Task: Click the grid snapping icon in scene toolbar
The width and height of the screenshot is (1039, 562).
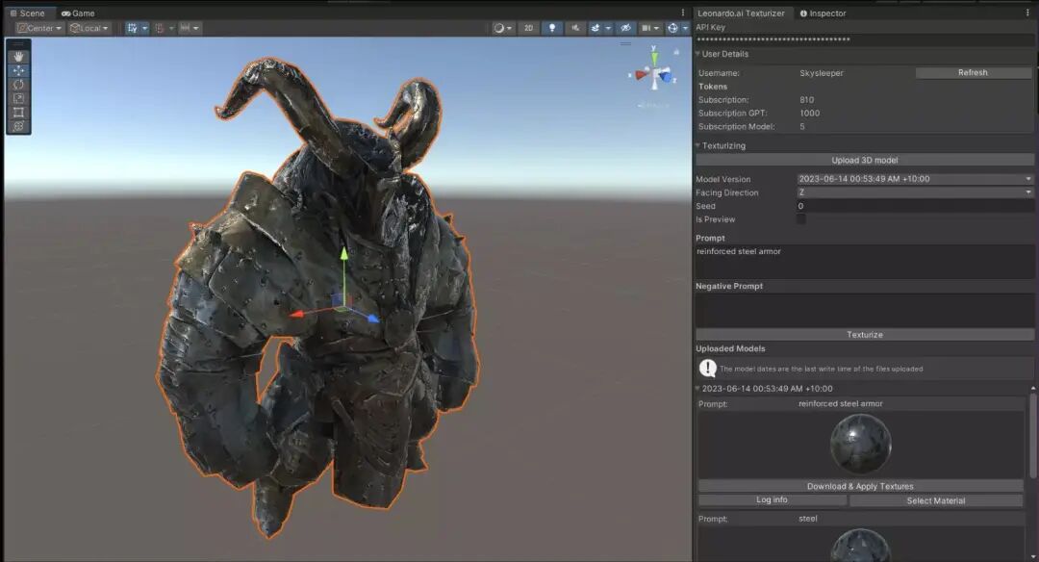Action: click(132, 28)
